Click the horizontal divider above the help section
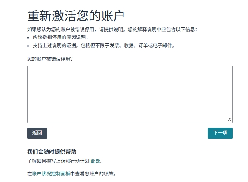This screenshot has width=248, height=182. point(130,146)
